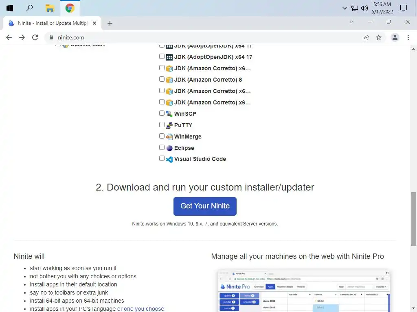Click the speaker volume tray icon
Screen dimensions: 417x312
(364, 8)
